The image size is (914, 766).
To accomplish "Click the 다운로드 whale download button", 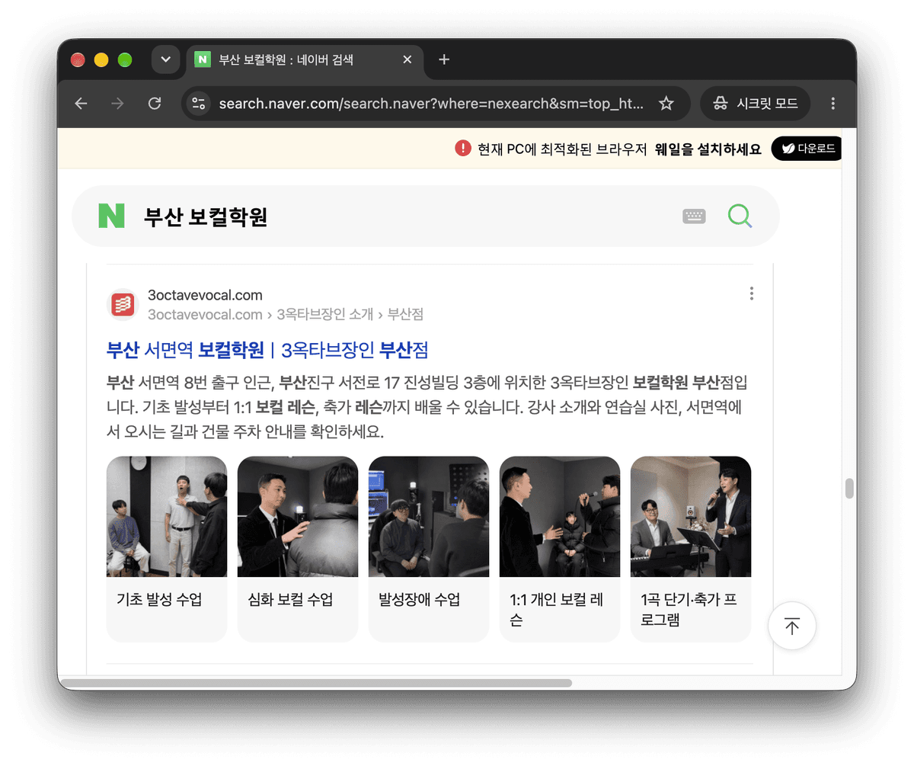I will point(807,149).
